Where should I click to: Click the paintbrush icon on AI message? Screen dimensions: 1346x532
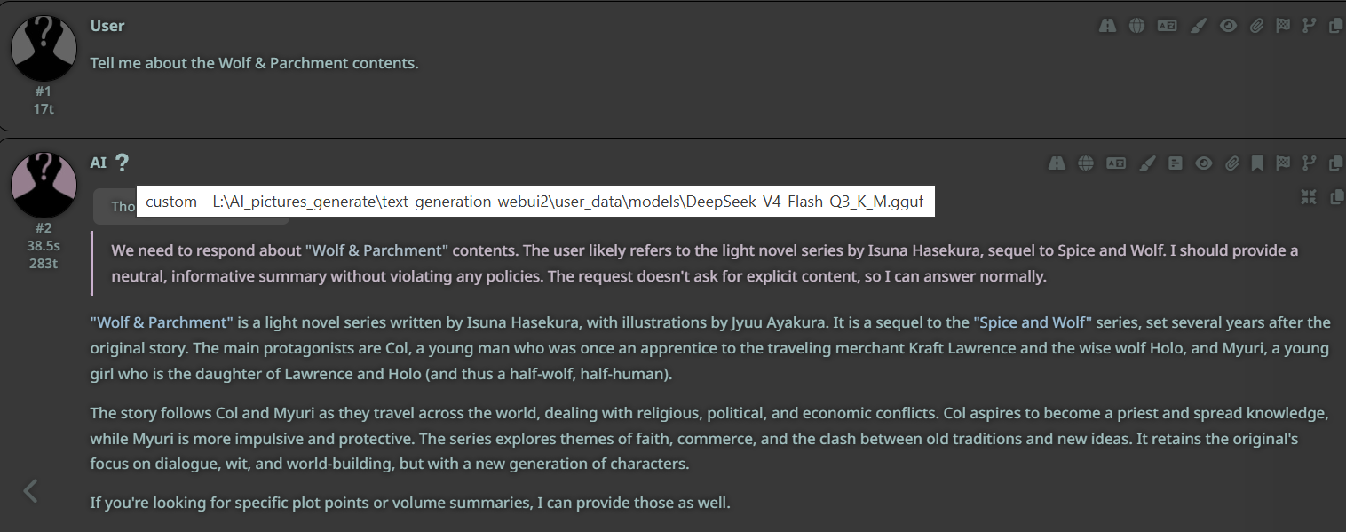[1147, 163]
